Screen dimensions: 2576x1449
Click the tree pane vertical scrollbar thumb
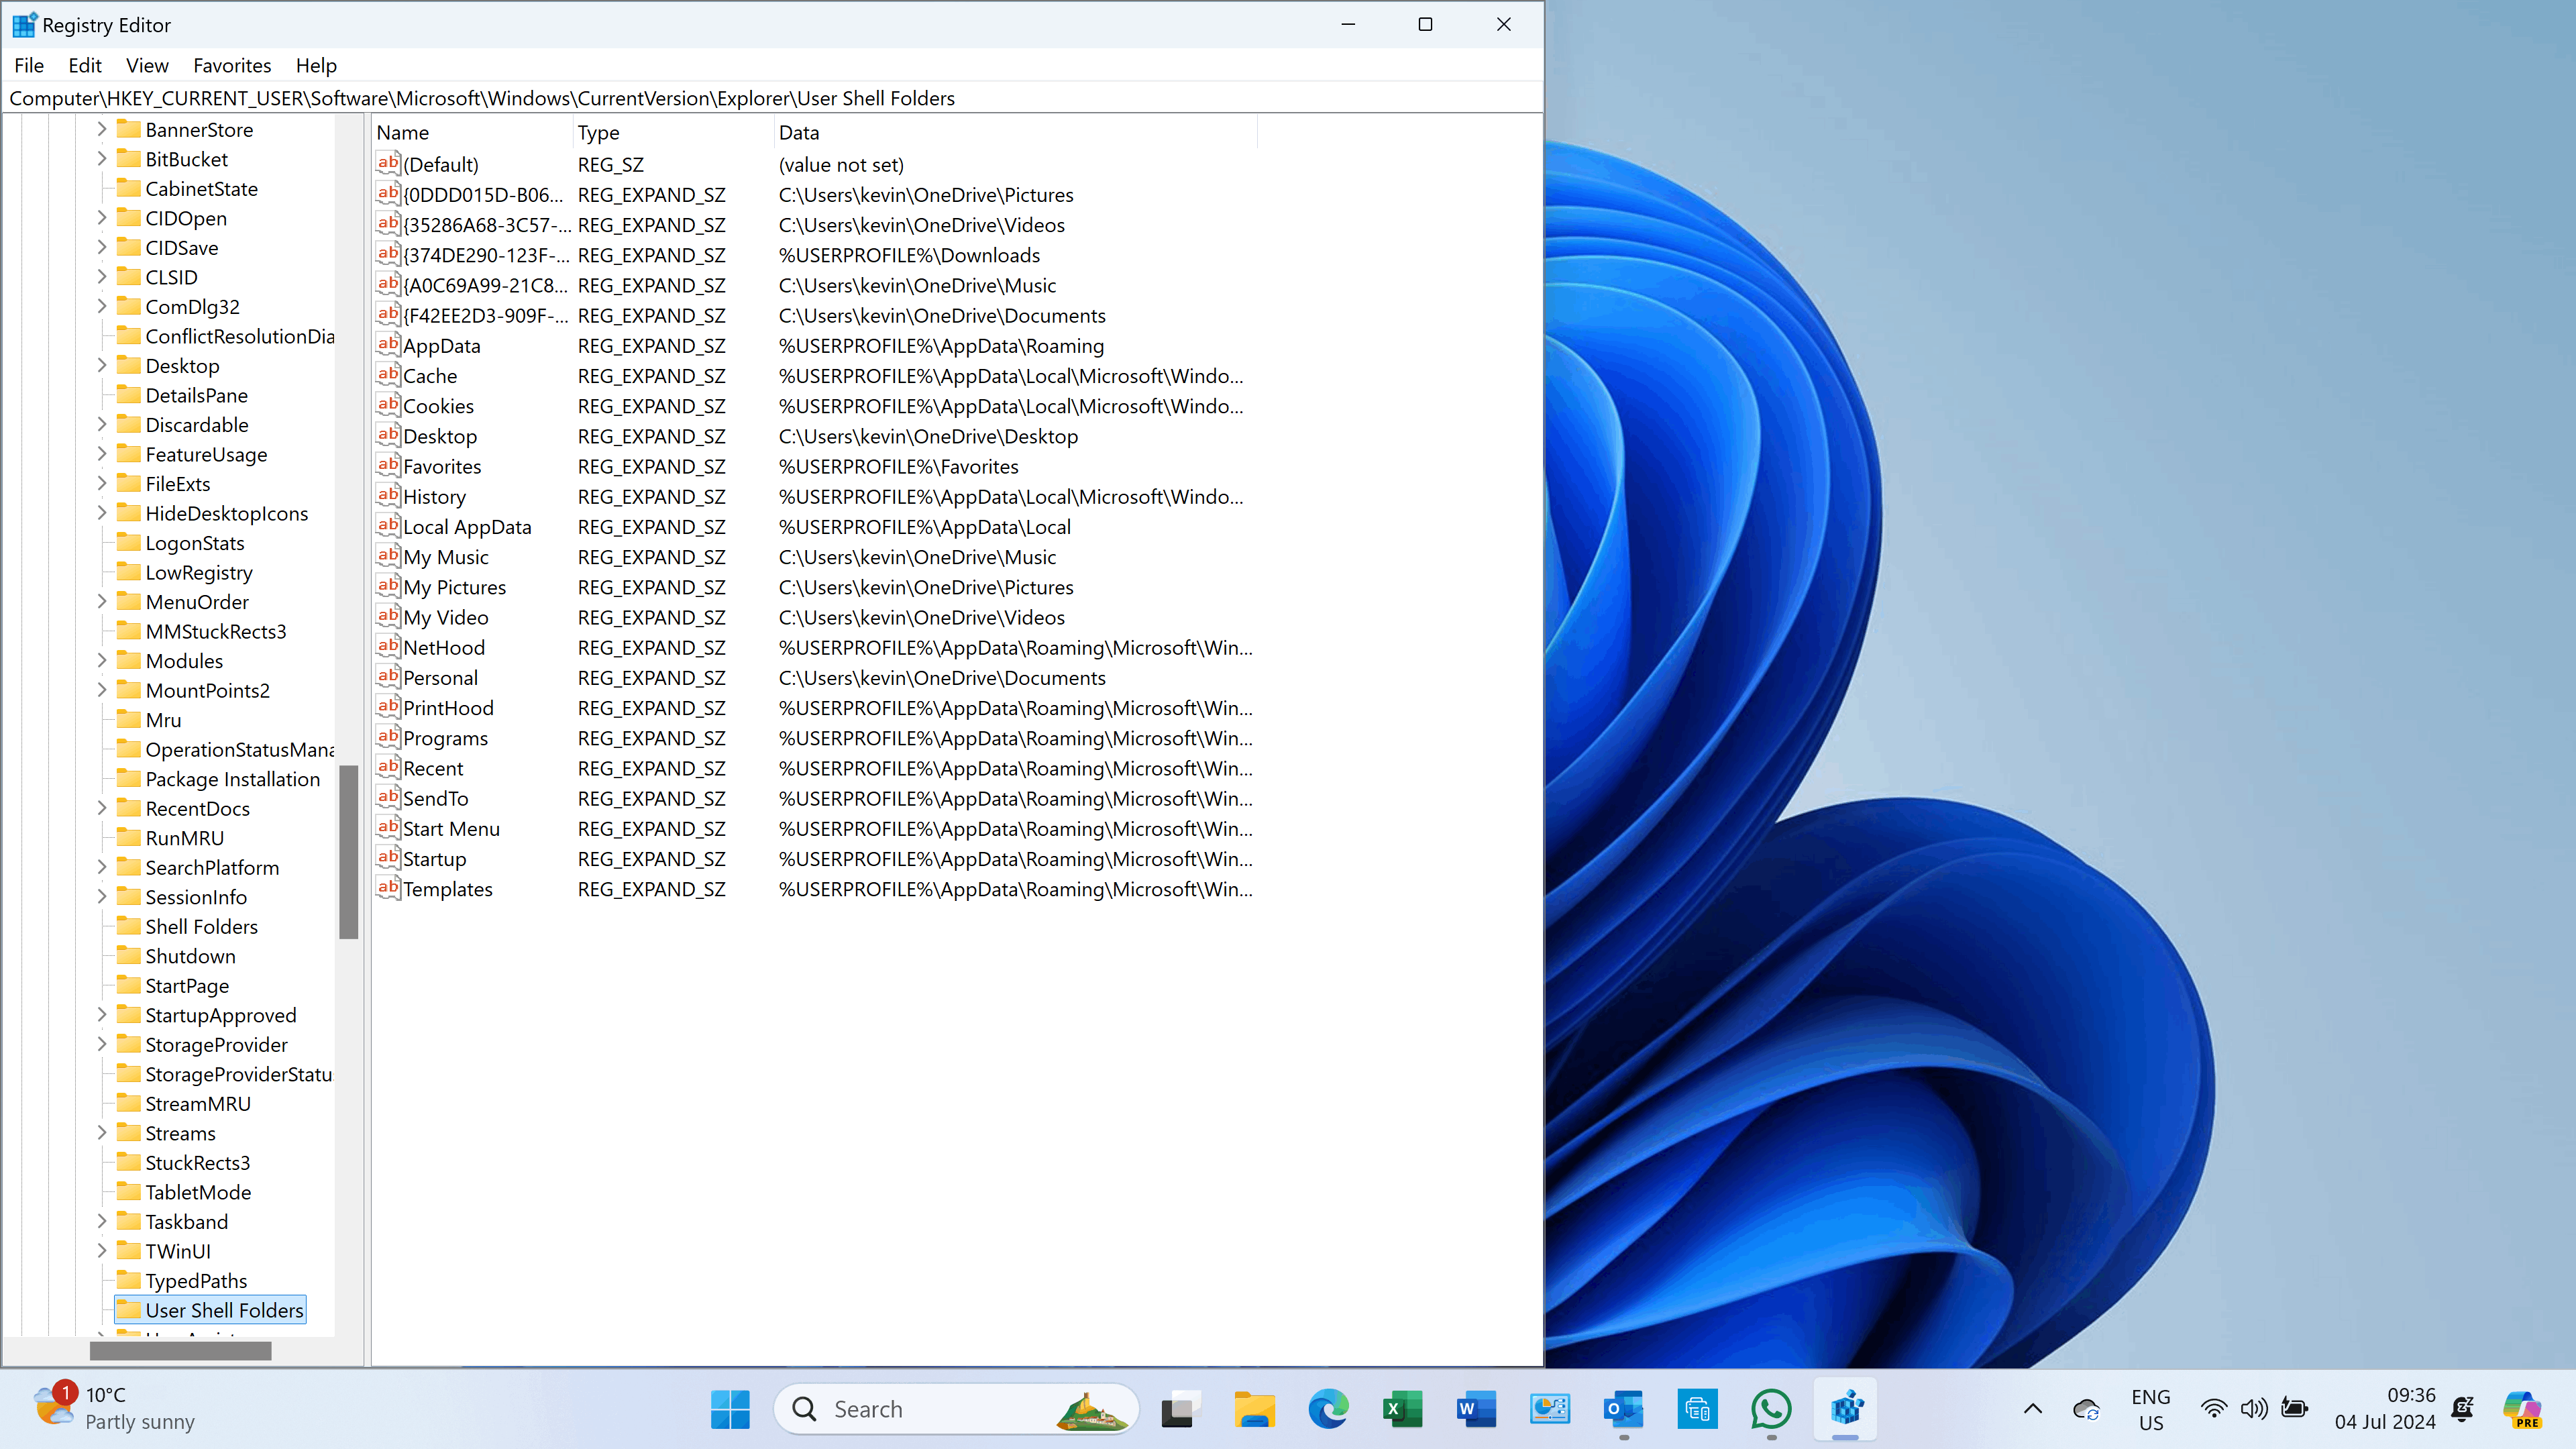pyautogui.click(x=348, y=852)
